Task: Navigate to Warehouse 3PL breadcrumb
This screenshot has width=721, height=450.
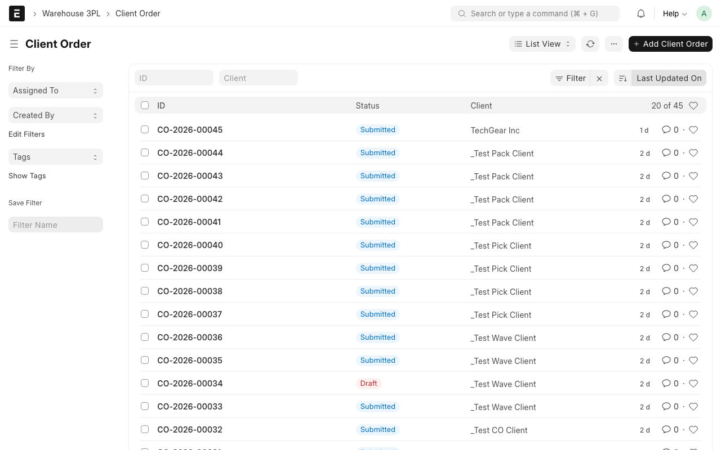Action: [x=72, y=13]
